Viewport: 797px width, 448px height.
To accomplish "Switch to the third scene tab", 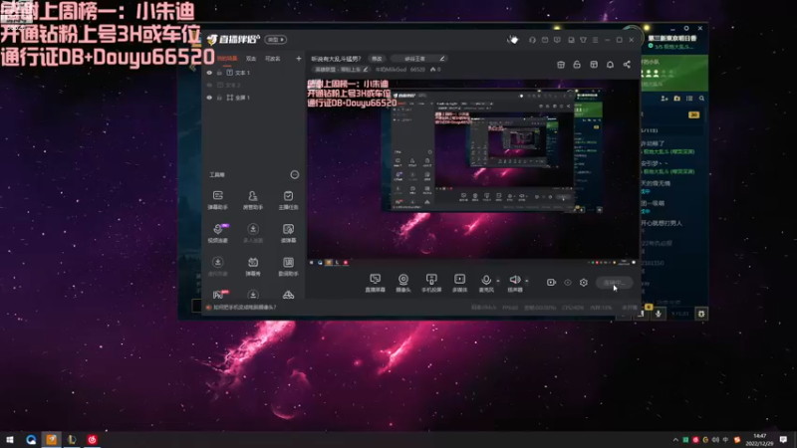I will (x=272, y=59).
